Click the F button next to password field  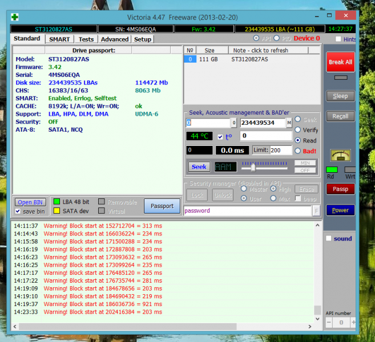pyautogui.click(x=316, y=211)
